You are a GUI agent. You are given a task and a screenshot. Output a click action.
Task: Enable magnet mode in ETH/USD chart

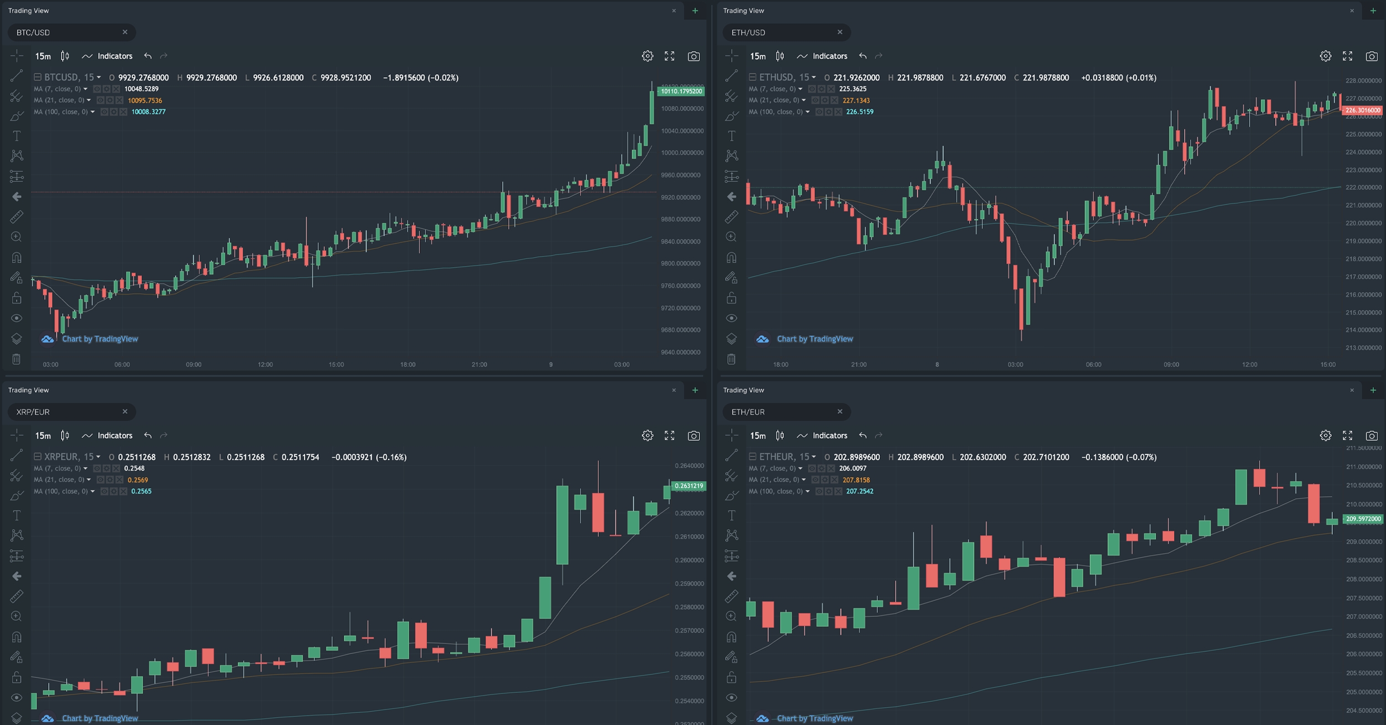point(731,257)
